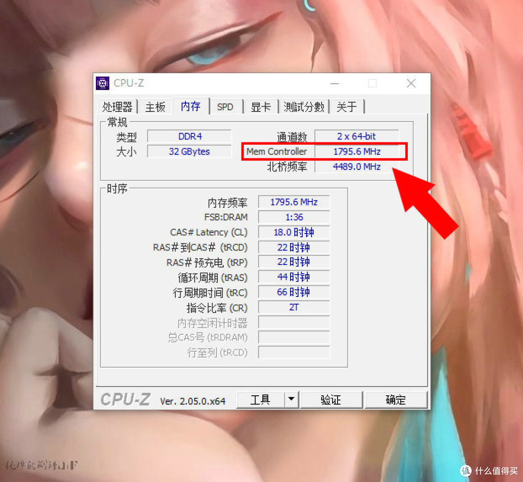Click the Mem Controller label
Image resolution: width=523 pixels, height=482 pixels.
tap(277, 152)
